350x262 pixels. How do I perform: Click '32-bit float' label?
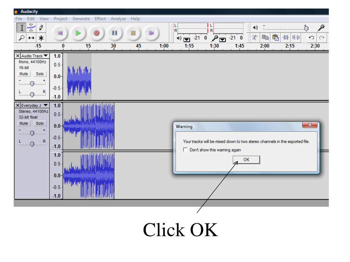pos(28,117)
